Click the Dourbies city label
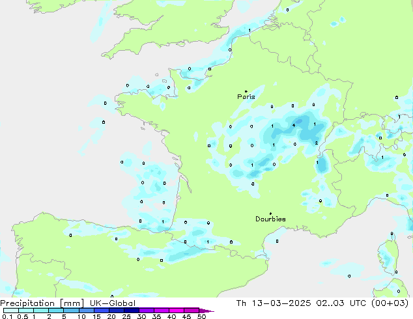Image resolution: width=413 pixels, height=319 pixels. [x=270, y=219]
